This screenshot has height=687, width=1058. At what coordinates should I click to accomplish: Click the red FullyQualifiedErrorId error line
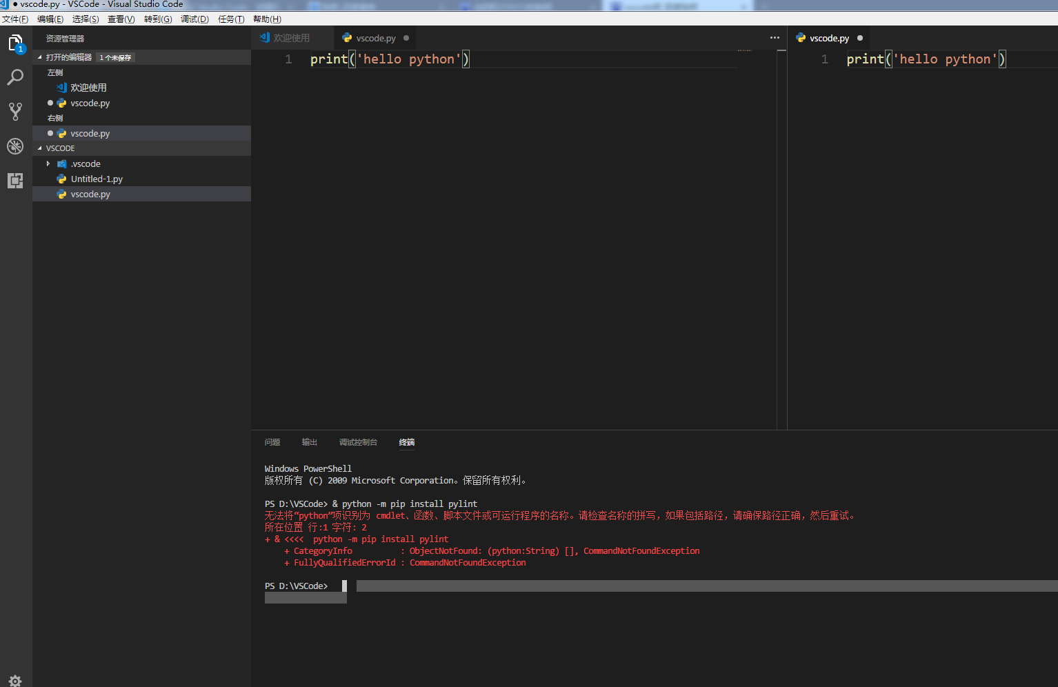click(x=405, y=563)
